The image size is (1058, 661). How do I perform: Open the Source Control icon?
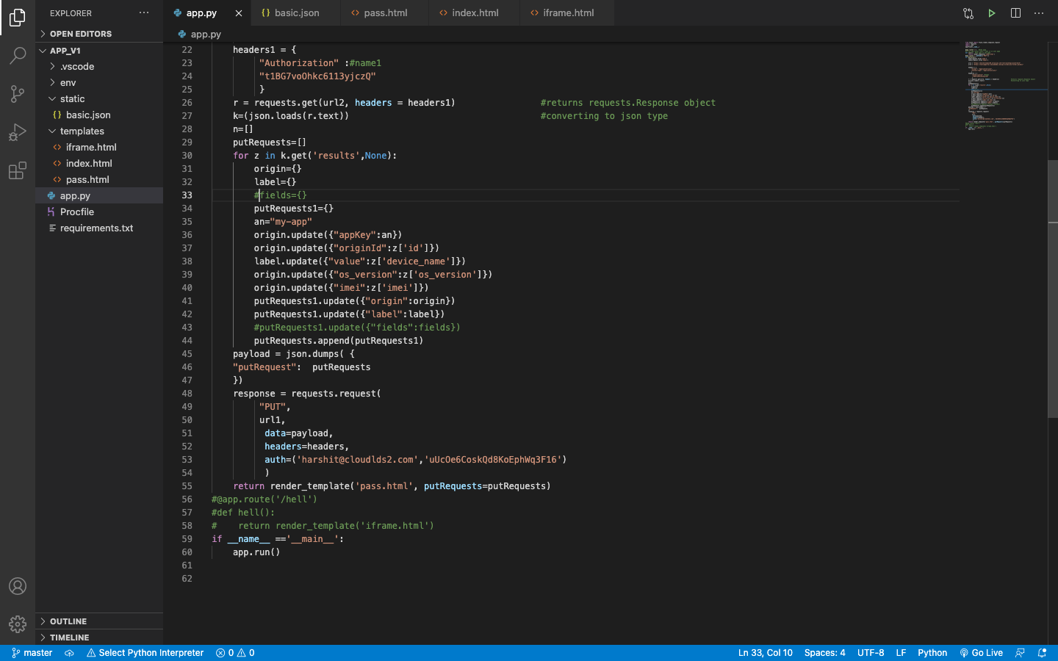click(x=18, y=94)
